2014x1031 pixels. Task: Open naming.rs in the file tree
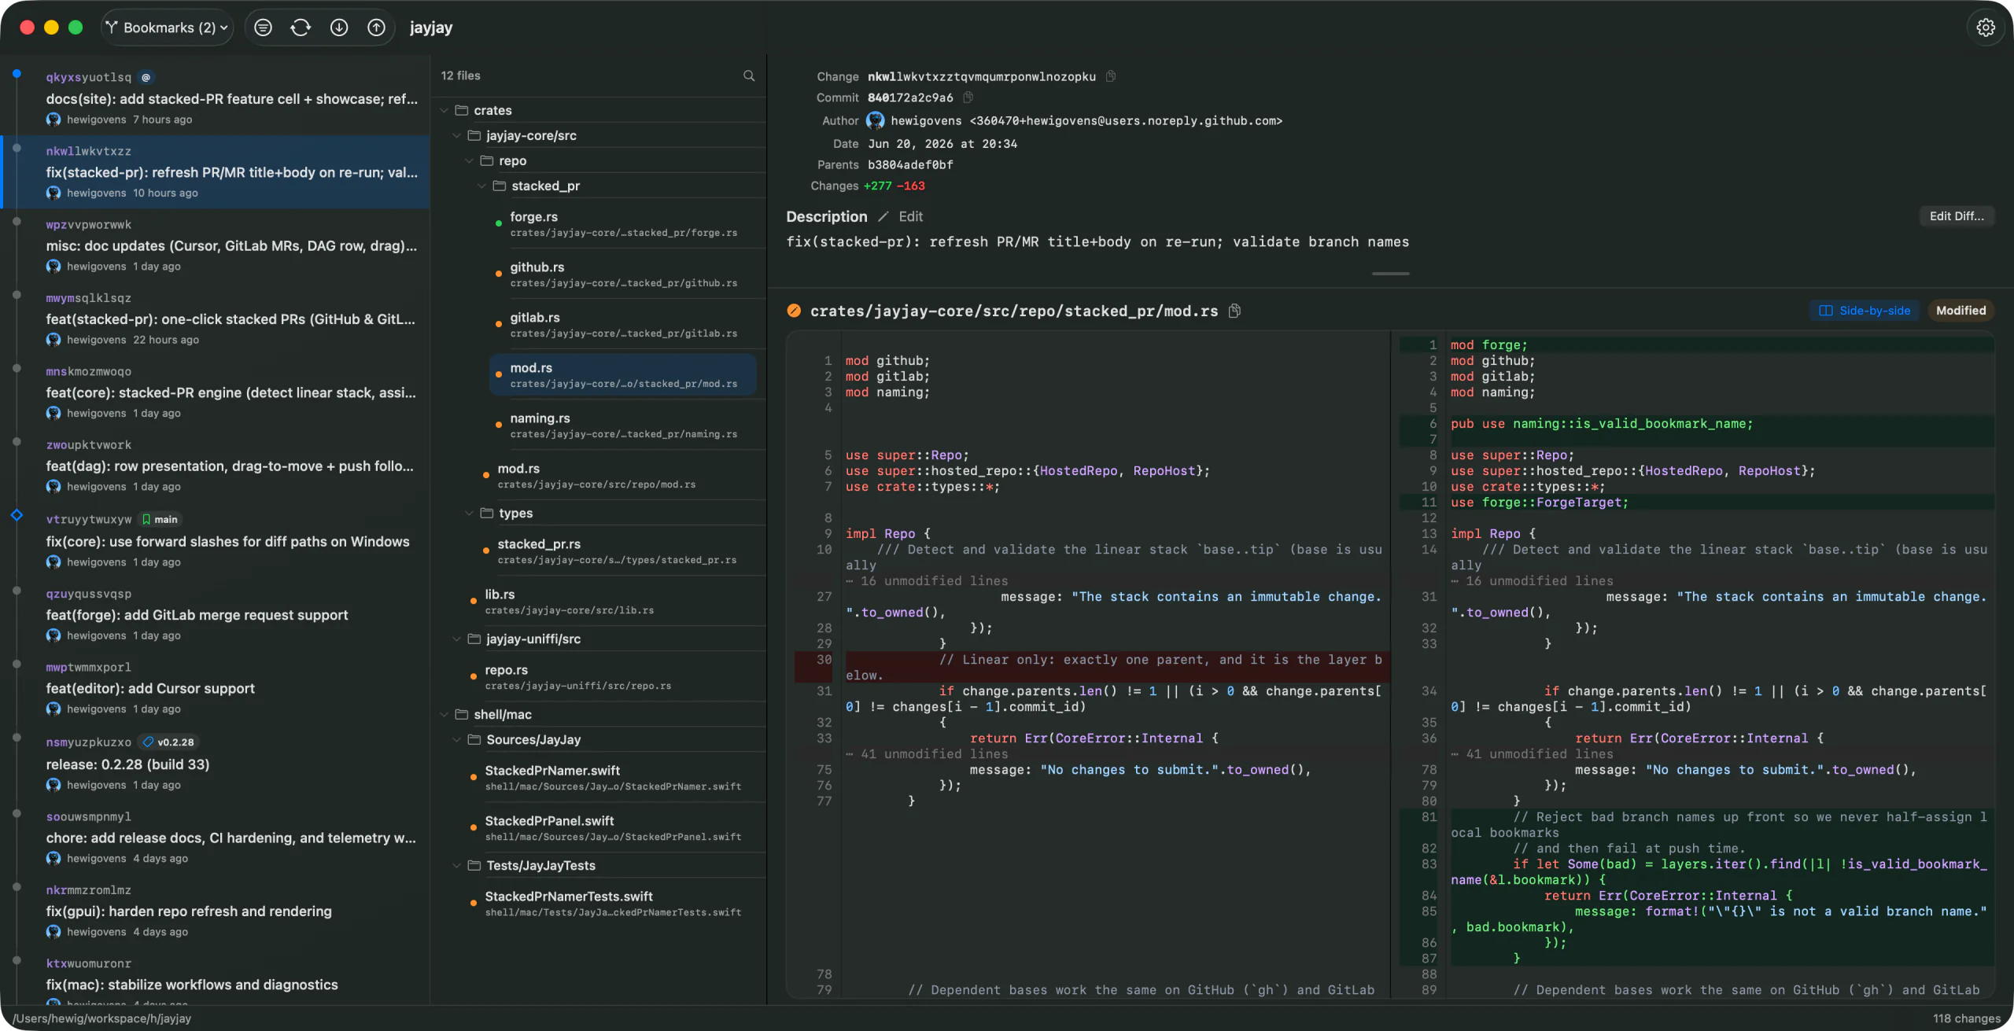623,425
